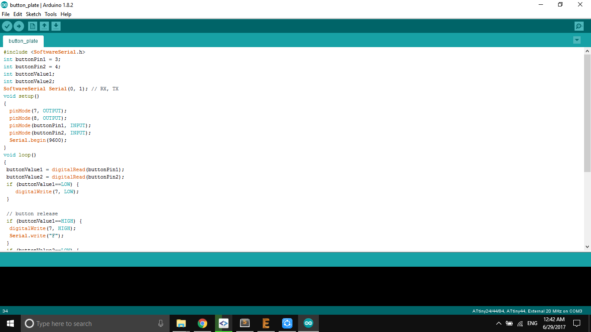Click the line 'int buttonPin2 = 4;'
This screenshot has width=591, height=332.
[32, 67]
